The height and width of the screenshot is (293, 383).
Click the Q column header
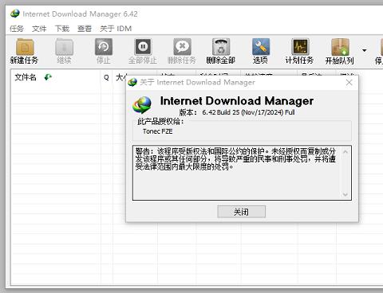click(x=106, y=77)
